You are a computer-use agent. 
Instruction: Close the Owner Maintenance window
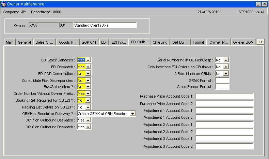tap(264, 4)
